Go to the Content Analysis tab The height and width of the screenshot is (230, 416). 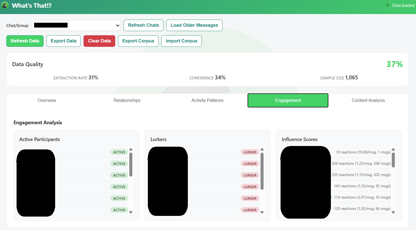pyautogui.click(x=368, y=100)
